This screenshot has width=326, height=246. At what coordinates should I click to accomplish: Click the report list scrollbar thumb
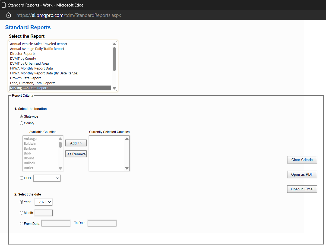coord(114,59)
